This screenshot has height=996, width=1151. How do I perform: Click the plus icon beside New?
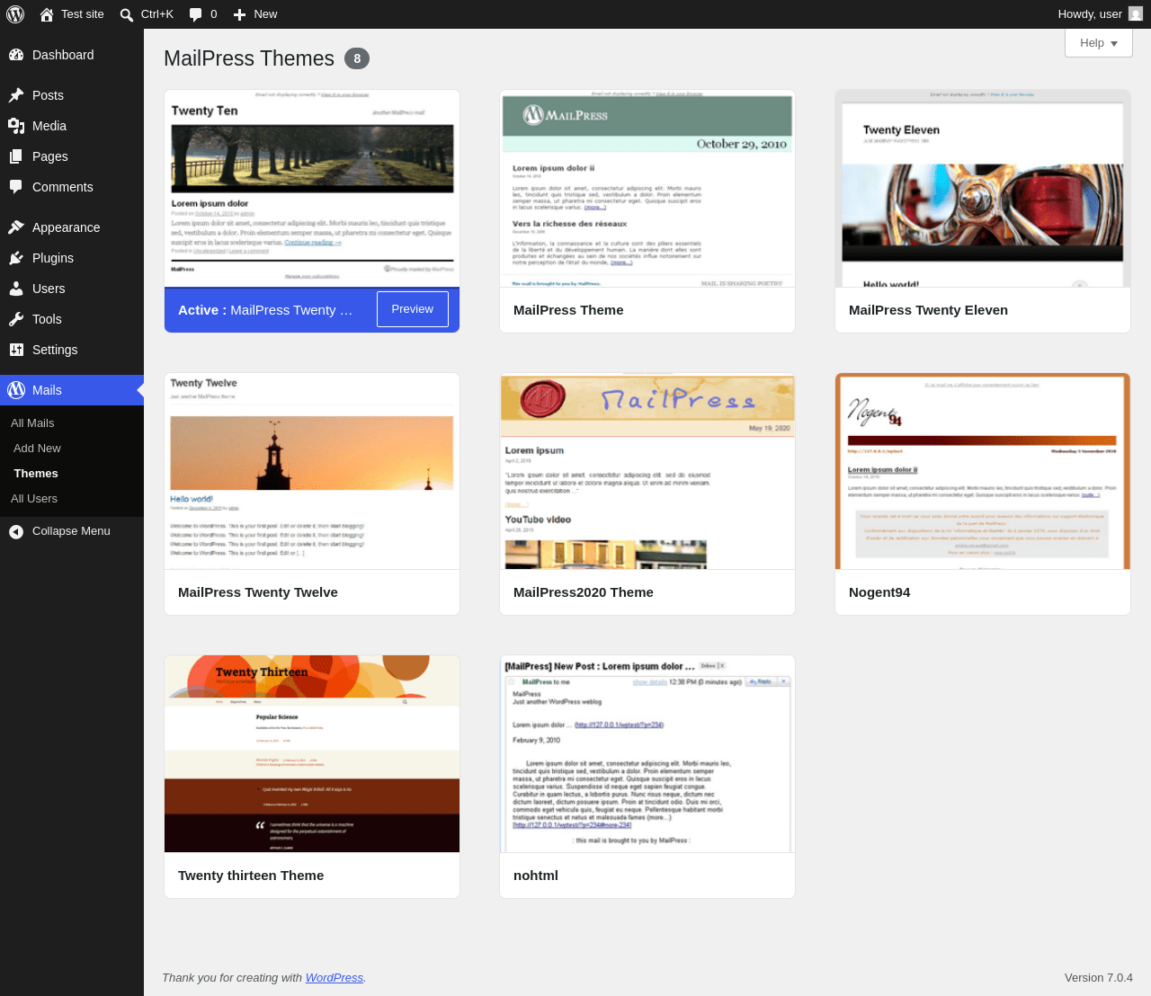[x=239, y=14]
